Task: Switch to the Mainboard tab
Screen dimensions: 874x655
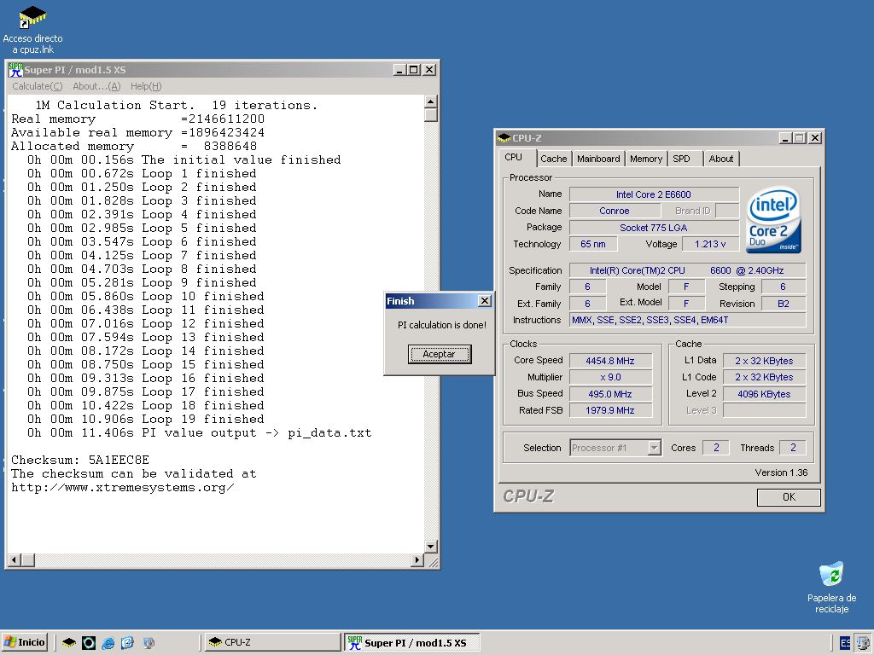Action: pyautogui.click(x=598, y=159)
